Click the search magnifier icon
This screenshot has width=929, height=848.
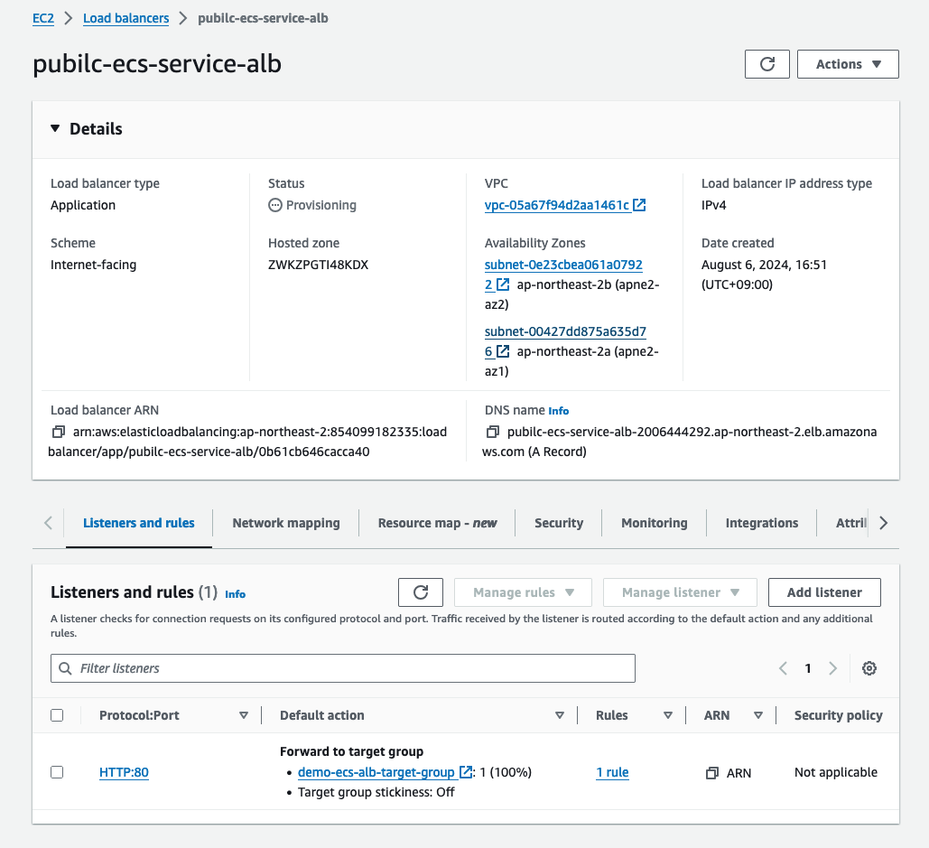pyautogui.click(x=65, y=668)
